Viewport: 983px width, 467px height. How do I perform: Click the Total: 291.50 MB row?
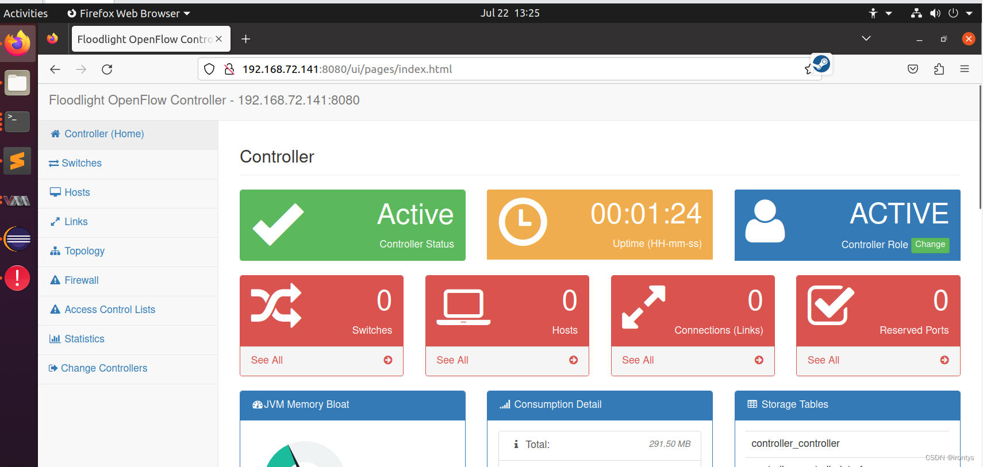pyautogui.click(x=600, y=445)
